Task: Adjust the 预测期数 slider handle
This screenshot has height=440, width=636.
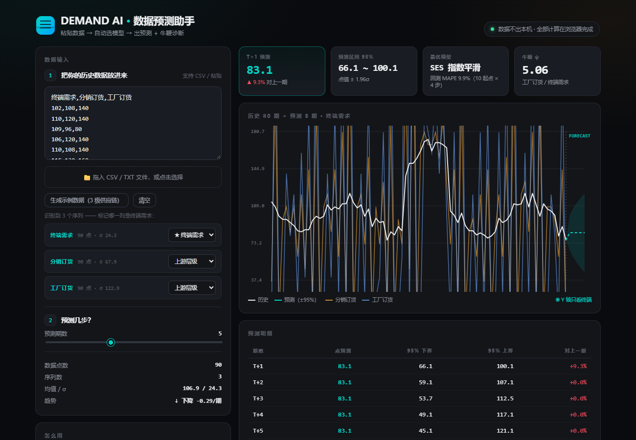Action: pyautogui.click(x=111, y=342)
